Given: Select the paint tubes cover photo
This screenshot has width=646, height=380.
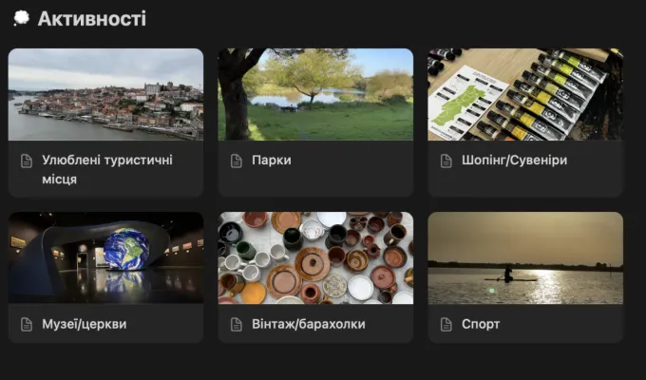Looking at the screenshot, I should point(525,94).
